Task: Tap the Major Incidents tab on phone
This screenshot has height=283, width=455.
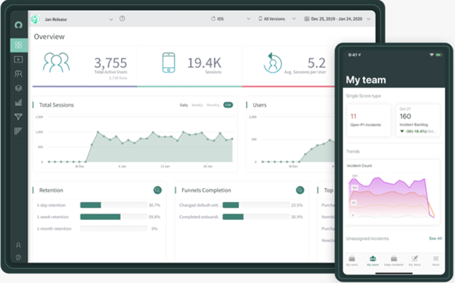Action: tap(394, 260)
